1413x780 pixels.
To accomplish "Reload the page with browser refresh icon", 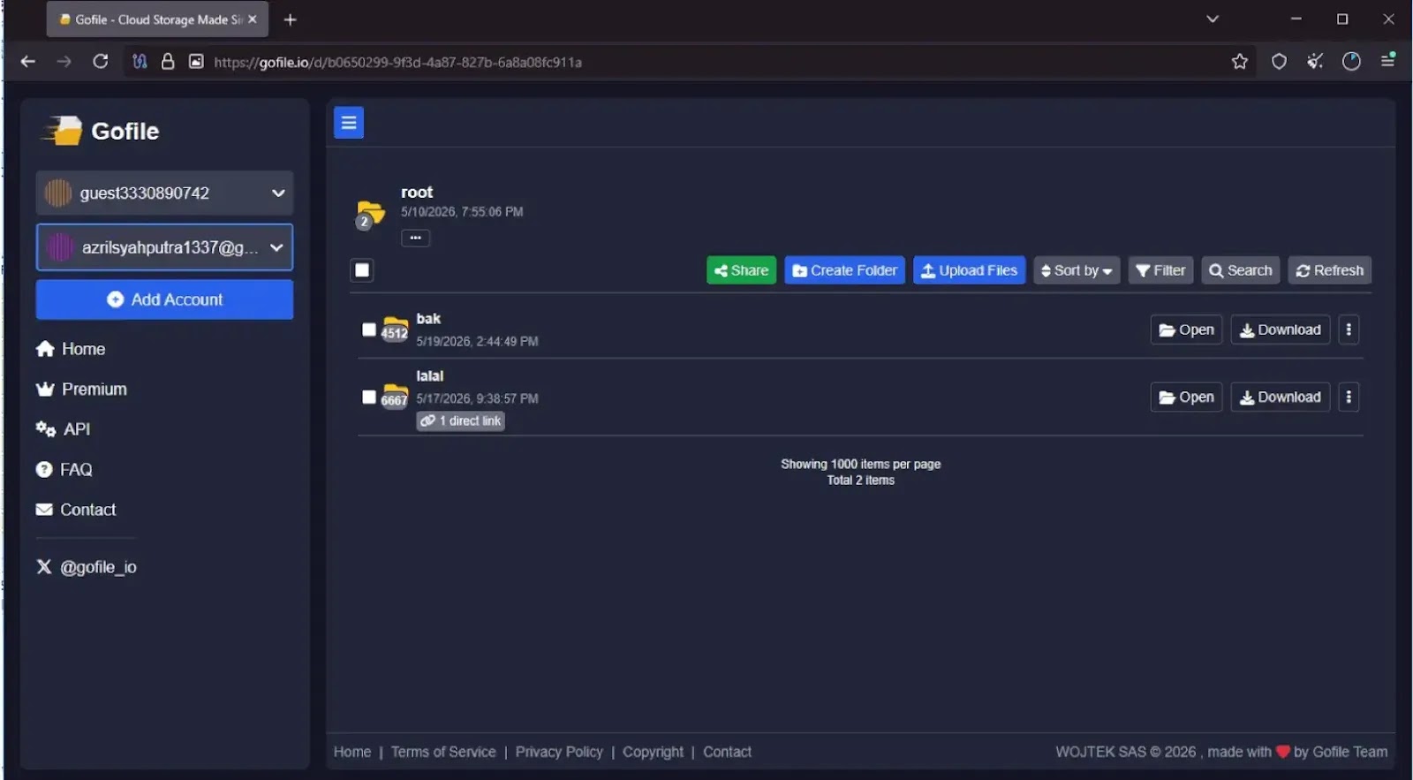I will [x=101, y=62].
